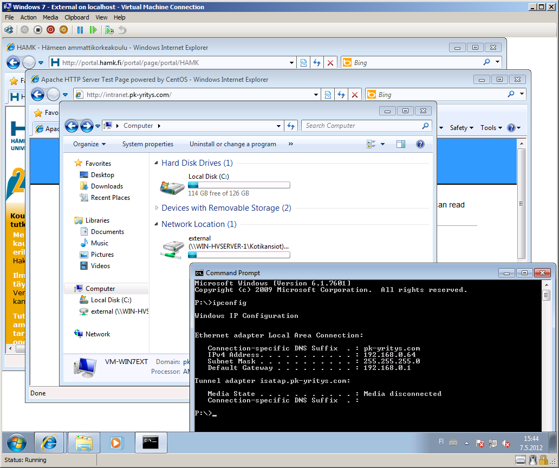The image size is (559, 468).
Task: Click the Snapshot icon in VM toolbar
Action: coord(109,30)
